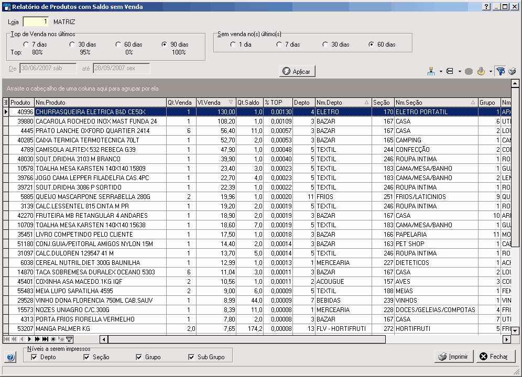Click the stacked rows layout icon

(x=450, y=71)
